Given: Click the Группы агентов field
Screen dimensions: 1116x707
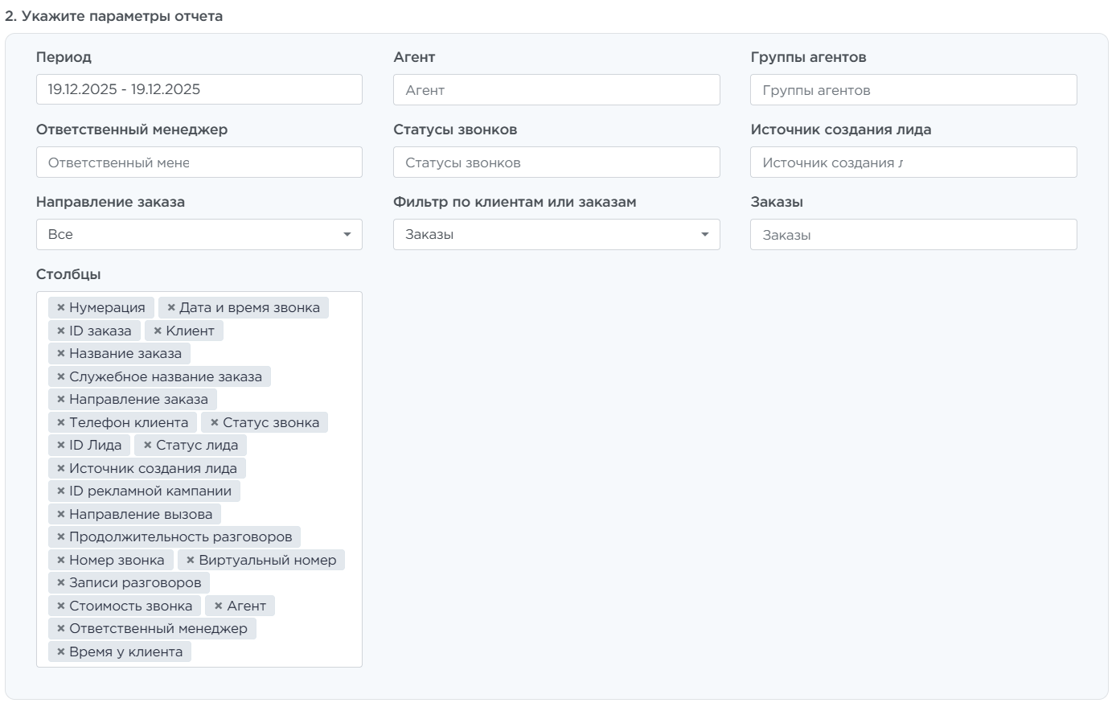Looking at the screenshot, I should coord(913,90).
